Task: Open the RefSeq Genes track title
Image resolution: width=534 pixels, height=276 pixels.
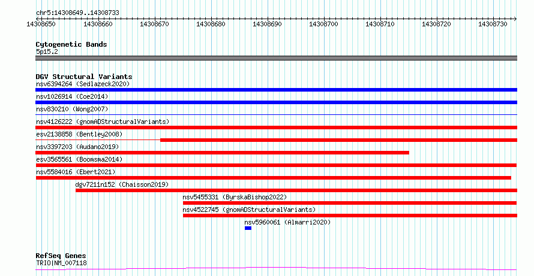Action: pyautogui.click(x=61, y=256)
